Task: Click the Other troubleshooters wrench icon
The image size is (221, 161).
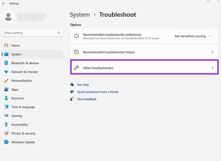Action: 77,68
